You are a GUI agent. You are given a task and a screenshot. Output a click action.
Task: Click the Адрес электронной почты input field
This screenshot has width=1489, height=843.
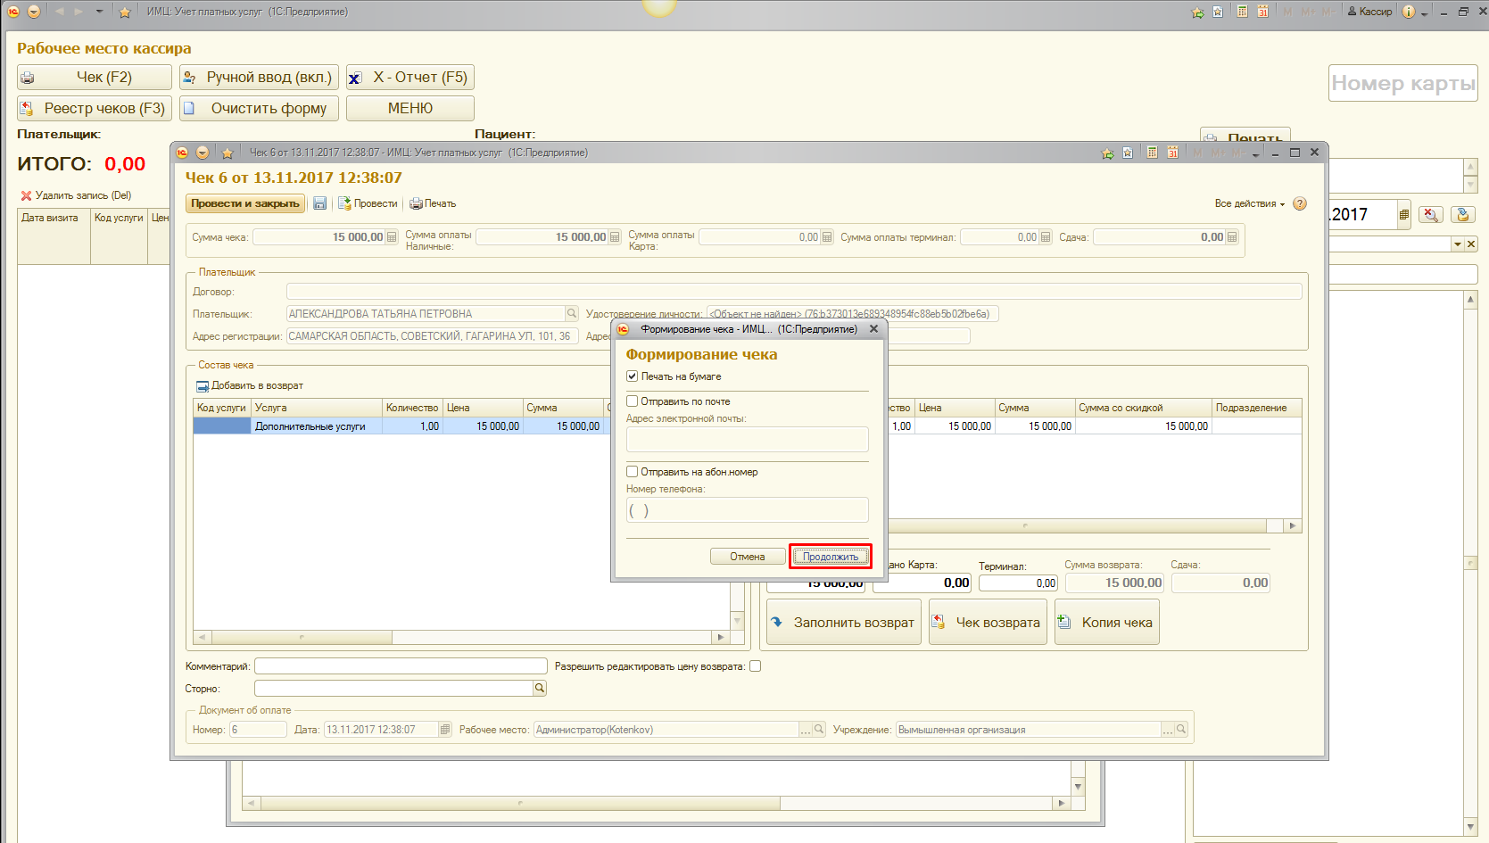pos(747,439)
